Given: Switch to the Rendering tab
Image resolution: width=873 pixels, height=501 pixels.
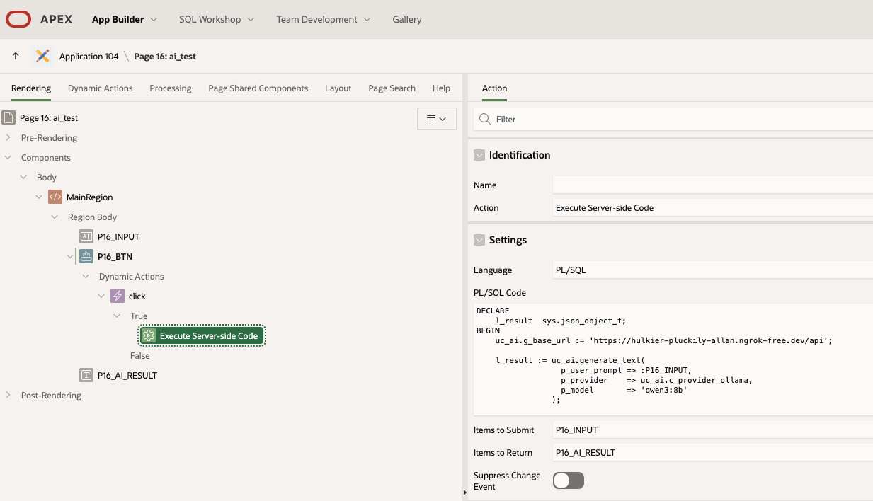Looking at the screenshot, I should tap(31, 88).
